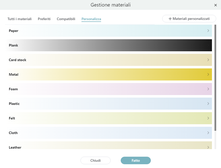This screenshot has height=168, width=221.
Task: Expand the Paper material chevron
Action: 208,31
